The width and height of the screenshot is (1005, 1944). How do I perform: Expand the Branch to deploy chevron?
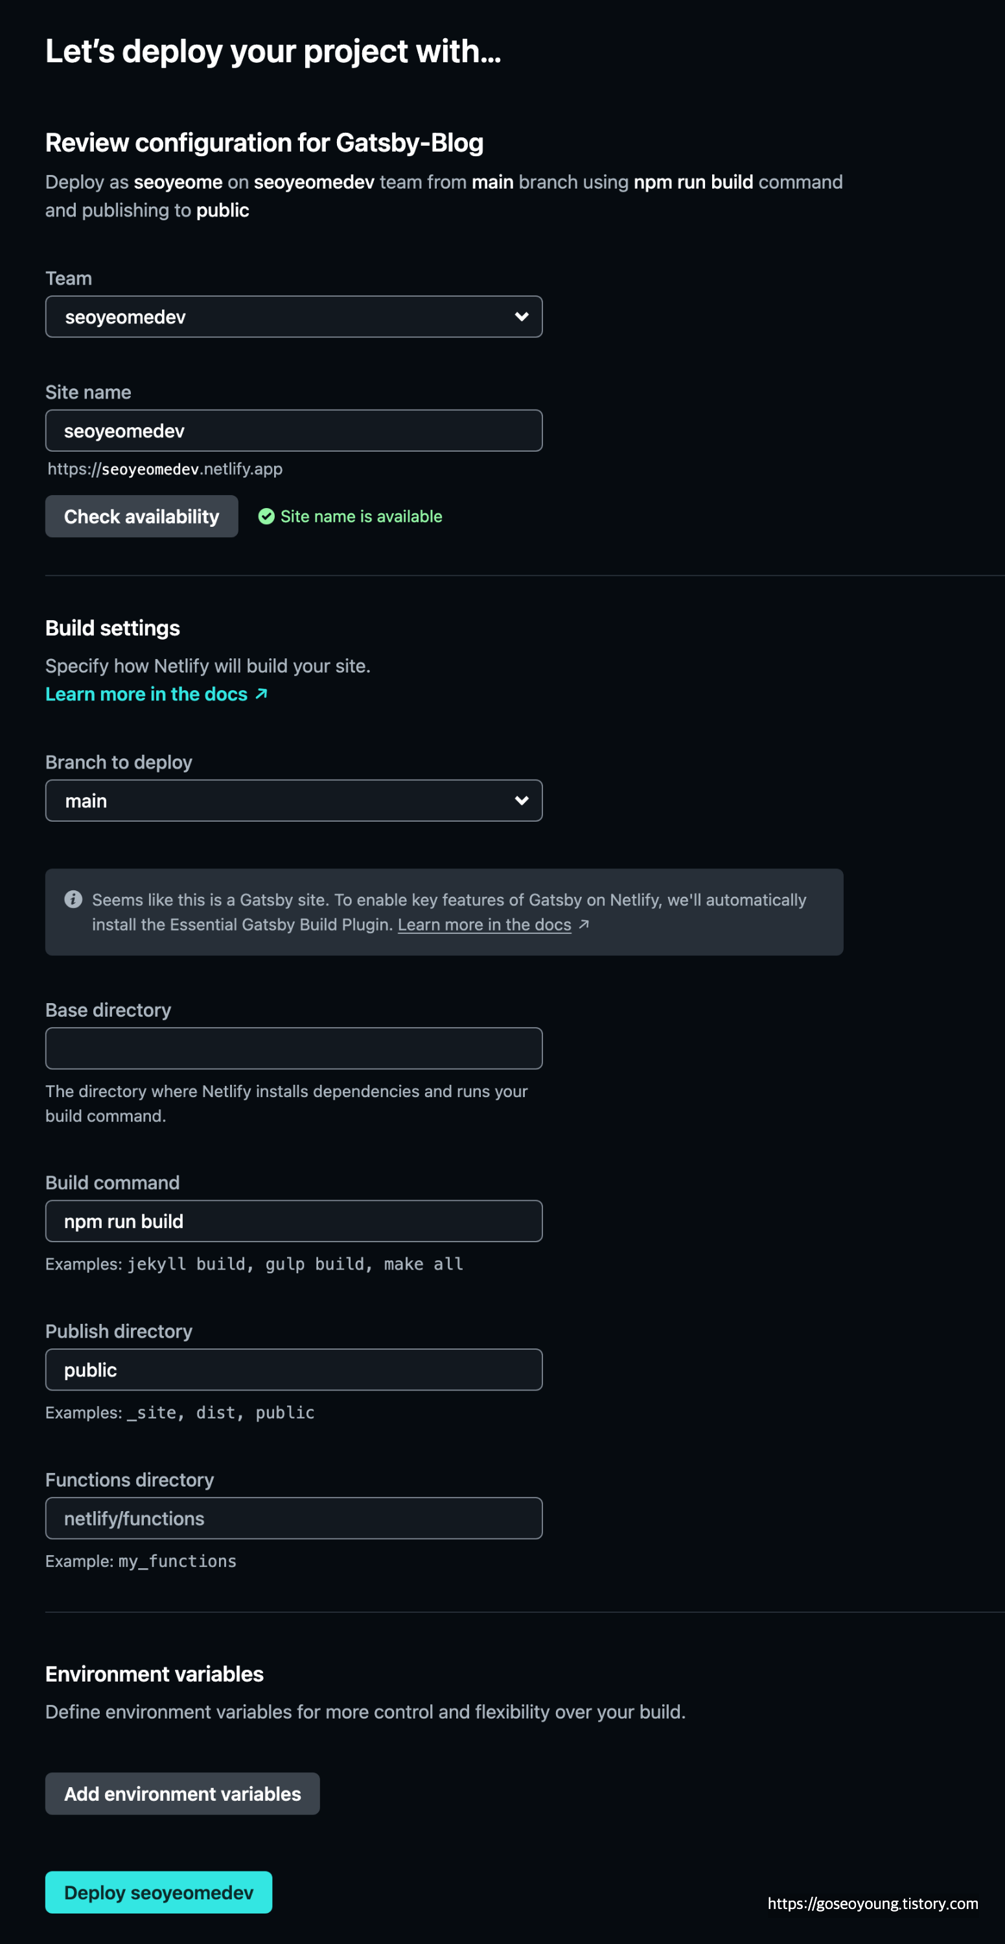coord(522,801)
